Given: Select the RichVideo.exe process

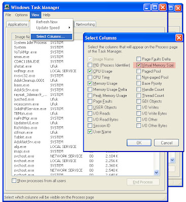Looking at the screenshot, I should (x=25, y=128).
